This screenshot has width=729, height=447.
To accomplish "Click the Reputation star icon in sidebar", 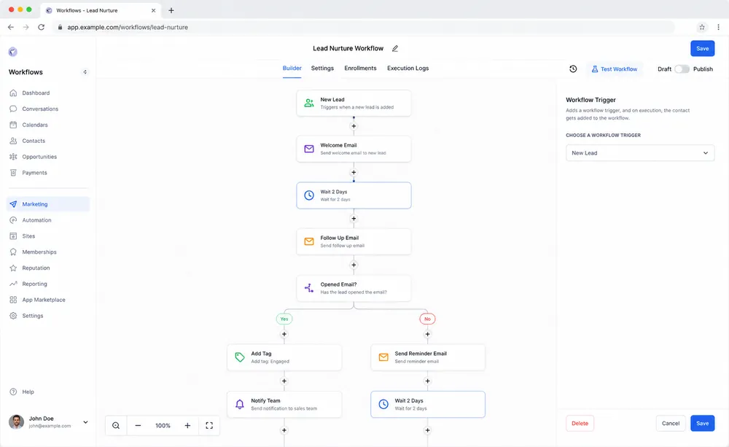I will pyautogui.click(x=13, y=268).
